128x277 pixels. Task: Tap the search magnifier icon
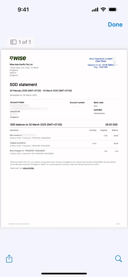118,259
